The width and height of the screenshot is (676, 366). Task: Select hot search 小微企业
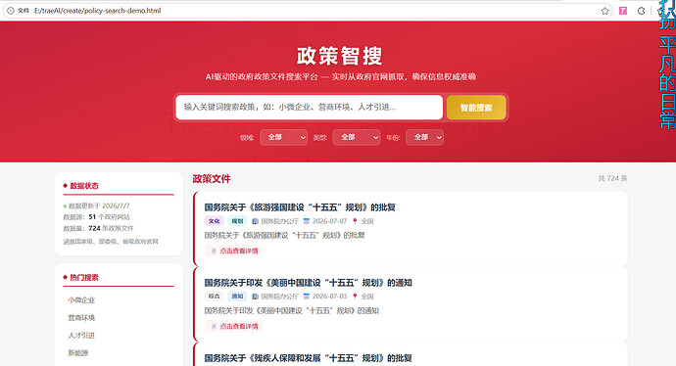pos(81,300)
